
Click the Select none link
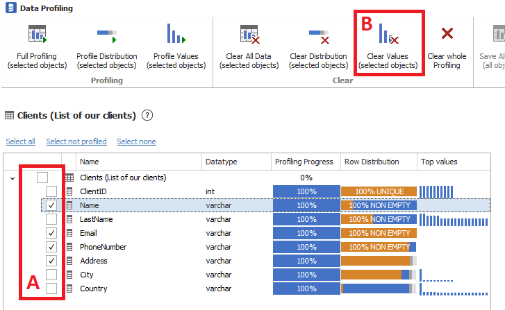pyautogui.click(x=136, y=141)
